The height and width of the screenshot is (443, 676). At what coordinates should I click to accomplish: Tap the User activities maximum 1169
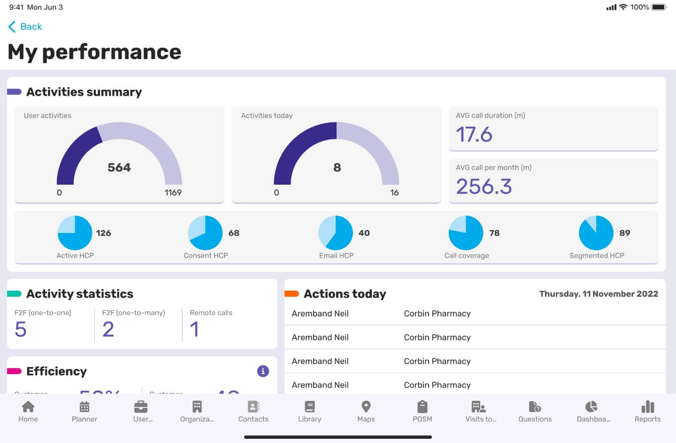click(x=173, y=193)
